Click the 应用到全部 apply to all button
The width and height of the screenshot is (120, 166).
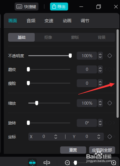(102, 150)
